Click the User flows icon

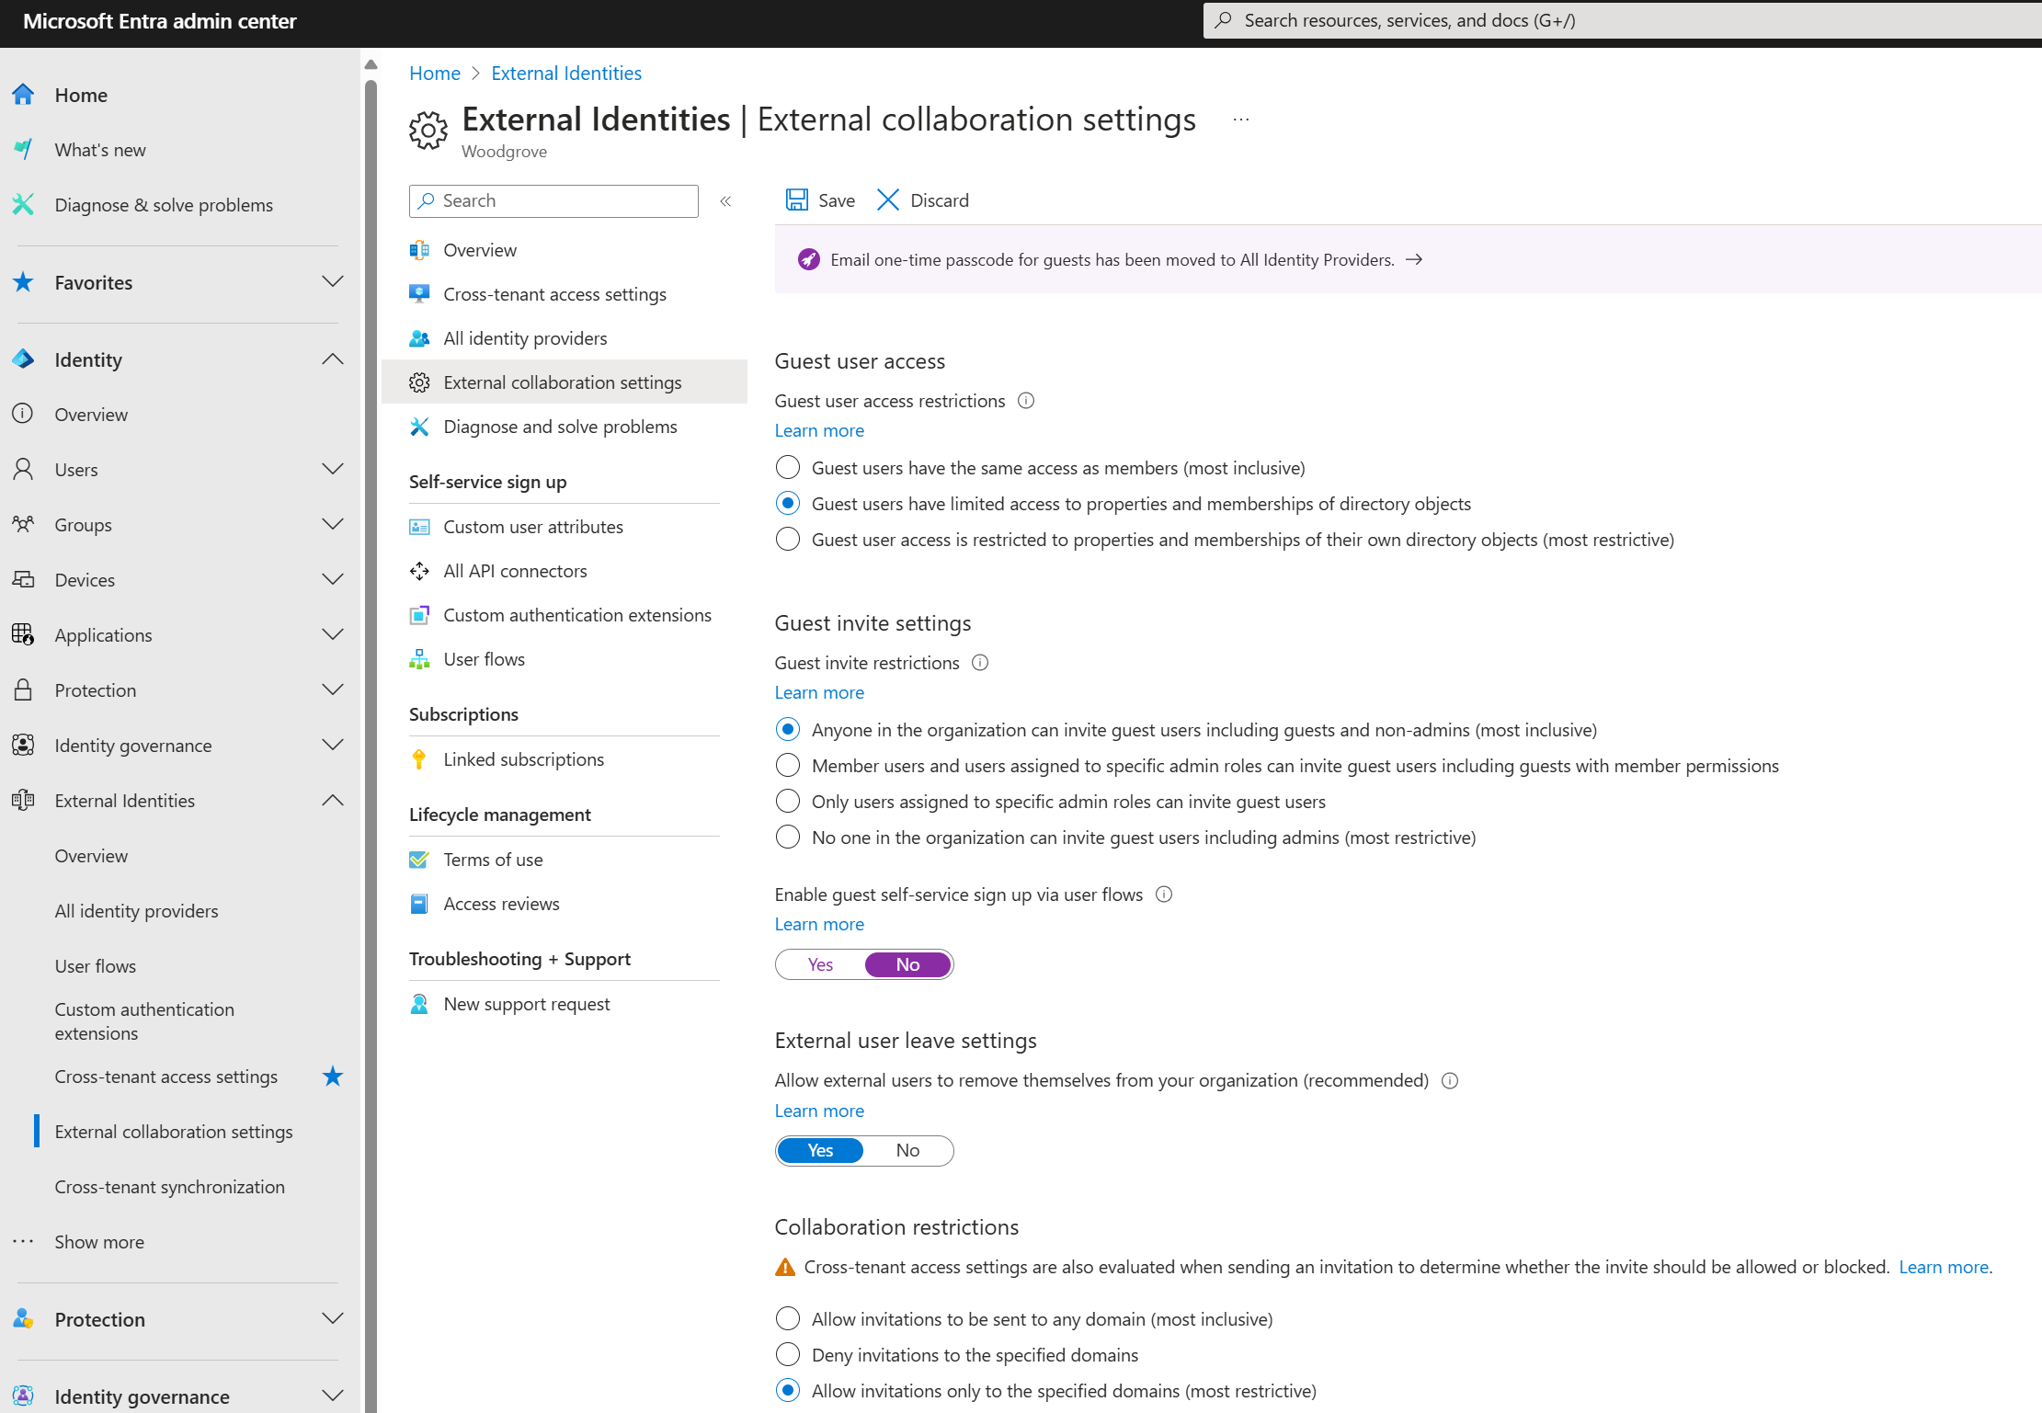[419, 657]
